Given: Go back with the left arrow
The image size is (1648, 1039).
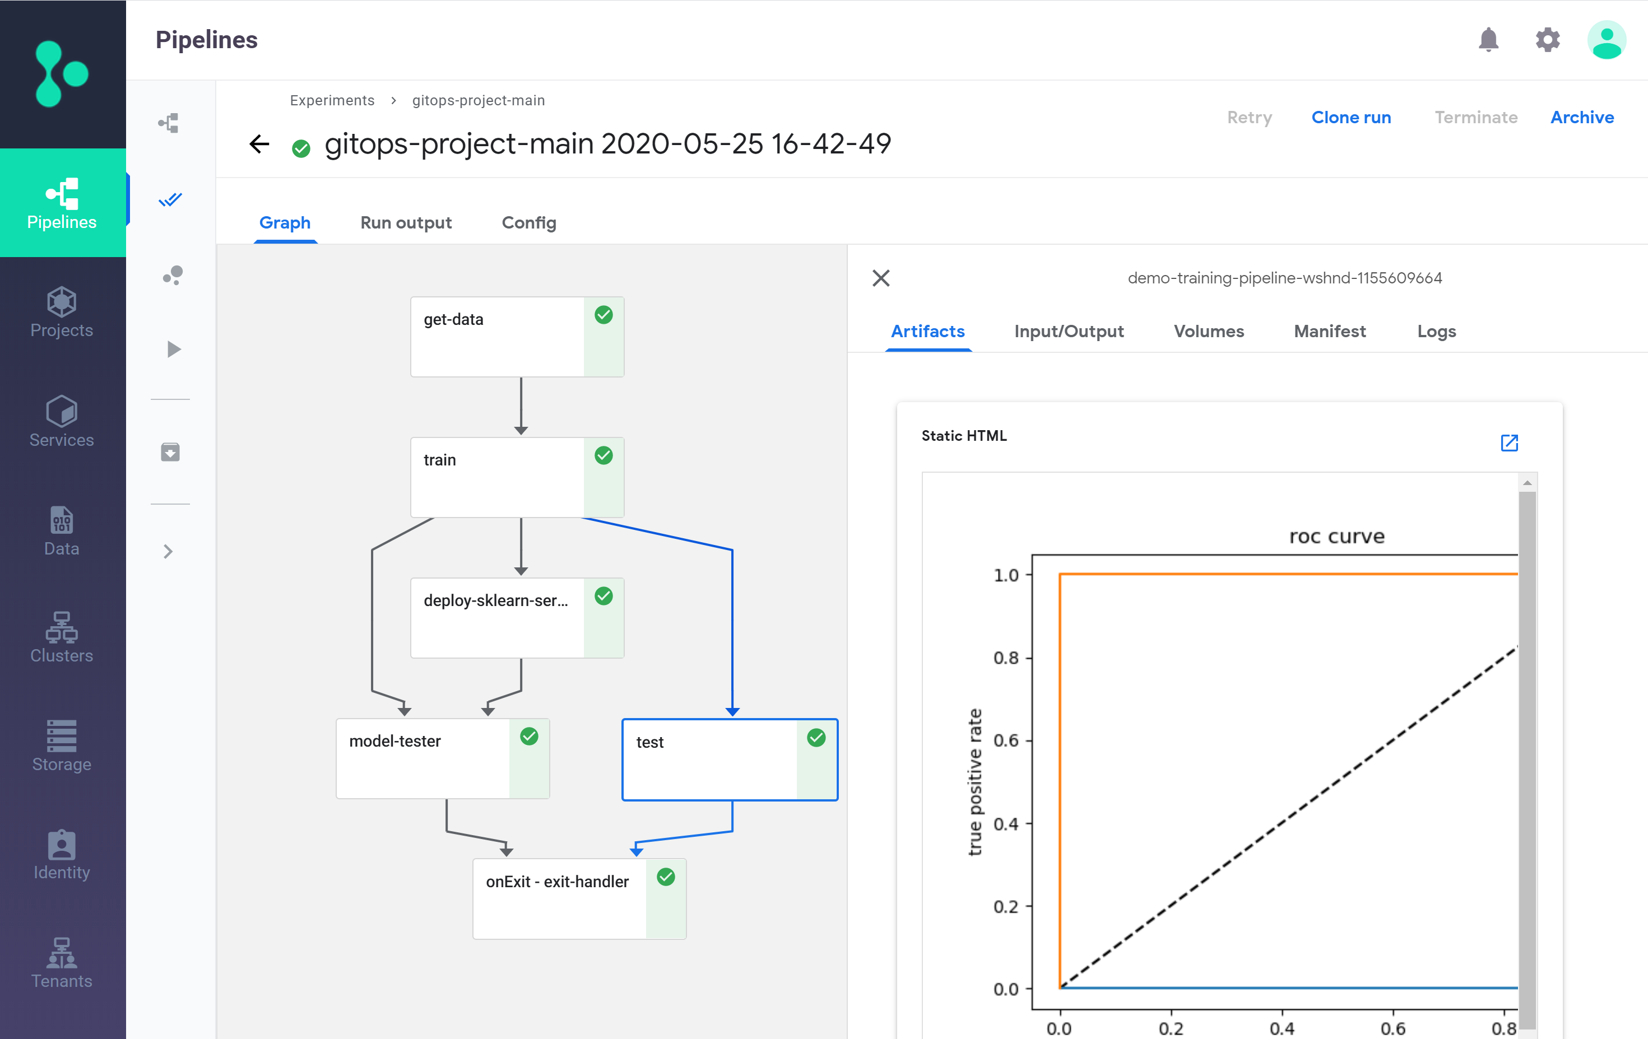Looking at the screenshot, I should point(259,145).
